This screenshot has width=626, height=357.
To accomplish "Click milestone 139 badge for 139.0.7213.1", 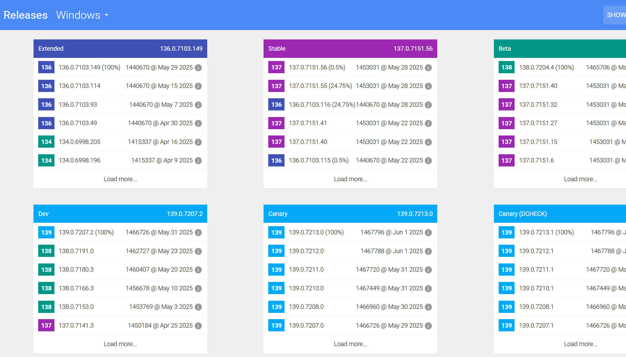I will pos(506,232).
